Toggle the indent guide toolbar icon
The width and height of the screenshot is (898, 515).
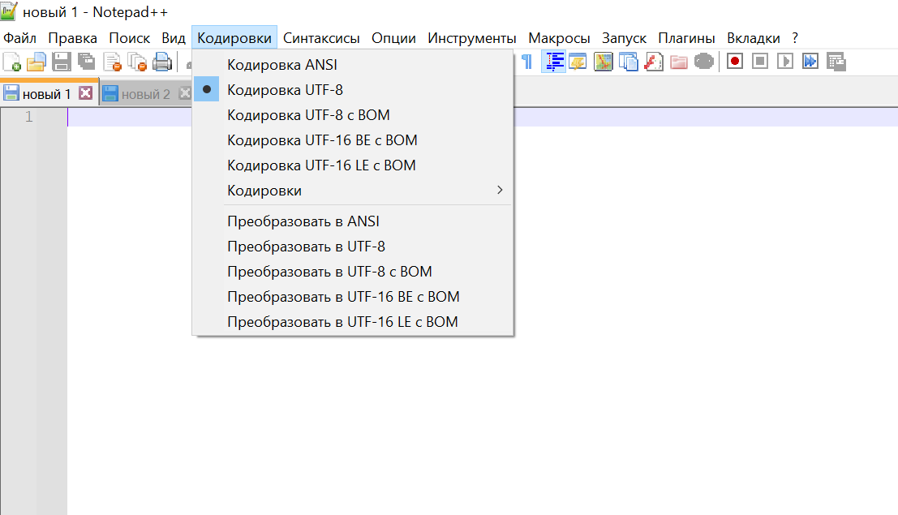(x=553, y=62)
